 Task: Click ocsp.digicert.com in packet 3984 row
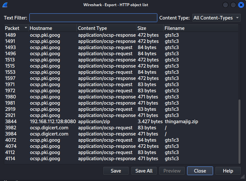[x=49, y=134]
